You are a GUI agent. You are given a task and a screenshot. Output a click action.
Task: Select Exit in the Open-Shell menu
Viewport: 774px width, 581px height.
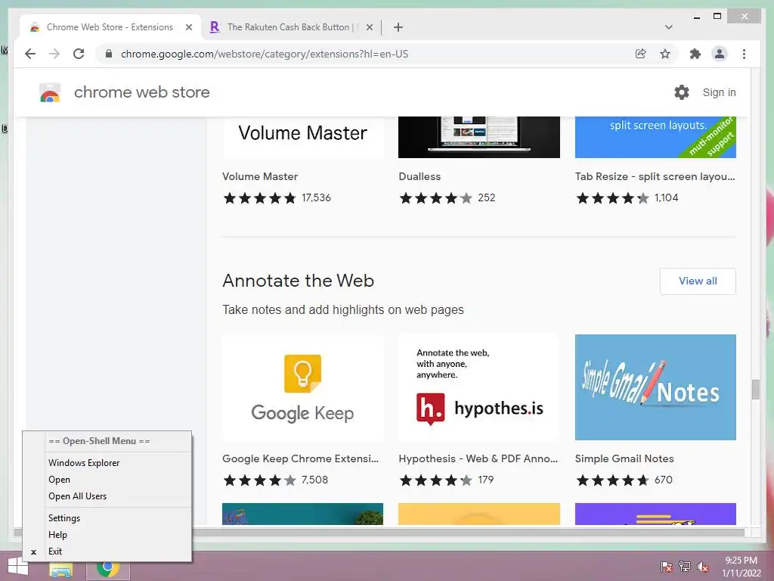click(x=107, y=551)
